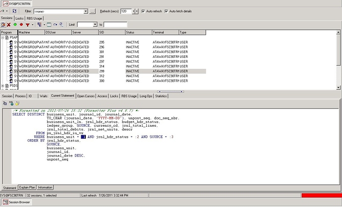The image size is (342, 207).
Task: Click the highlighted :1 bind variable in SQL
Action: click(x=83, y=137)
